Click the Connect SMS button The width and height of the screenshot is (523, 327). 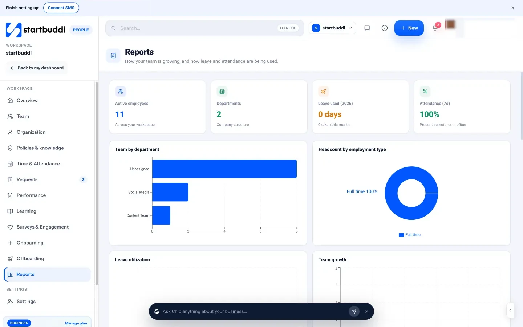61,8
